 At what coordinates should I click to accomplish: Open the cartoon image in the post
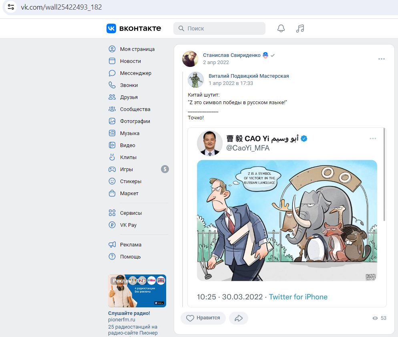(x=287, y=220)
